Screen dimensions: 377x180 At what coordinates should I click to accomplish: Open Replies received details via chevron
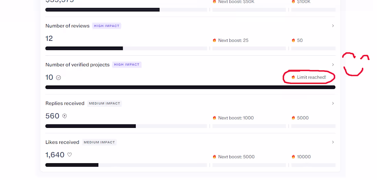coord(333,103)
